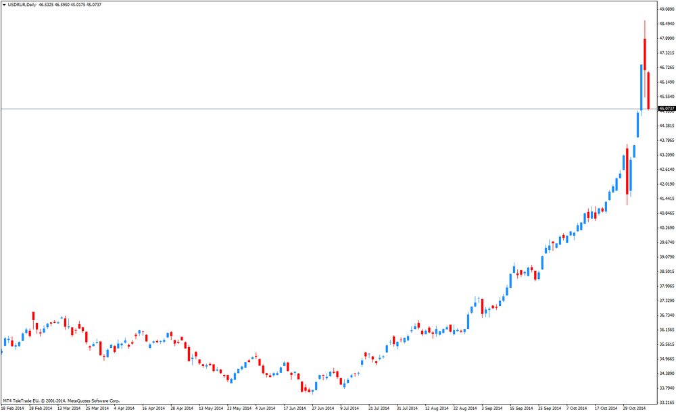This screenshot has width=676, height=412.
Task: Click the 35.5615 price axis label
Action: click(667, 344)
